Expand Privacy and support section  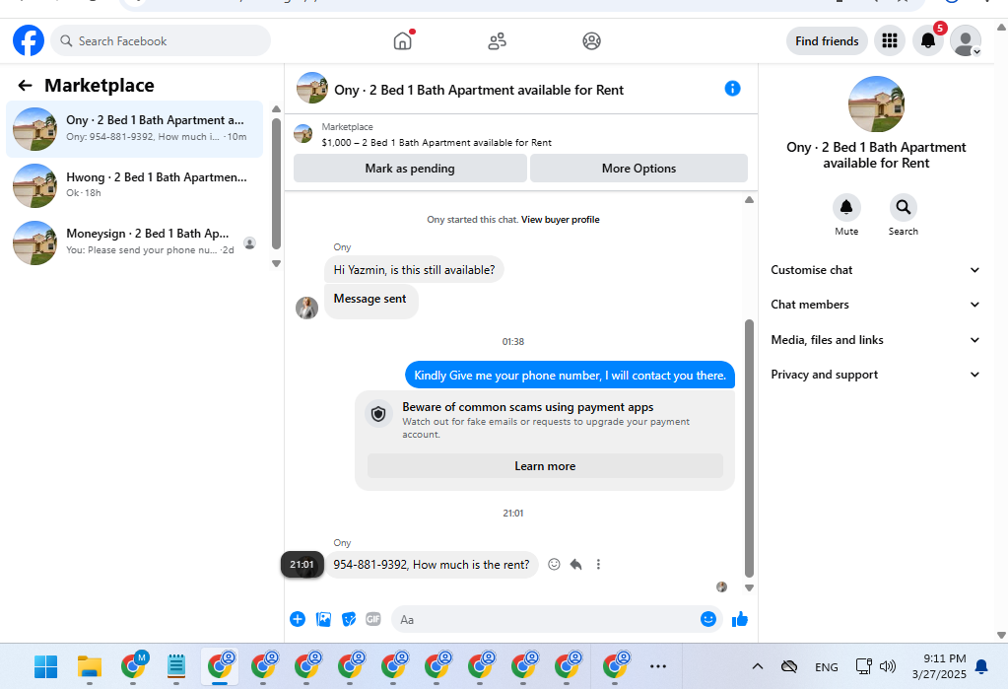click(x=876, y=375)
